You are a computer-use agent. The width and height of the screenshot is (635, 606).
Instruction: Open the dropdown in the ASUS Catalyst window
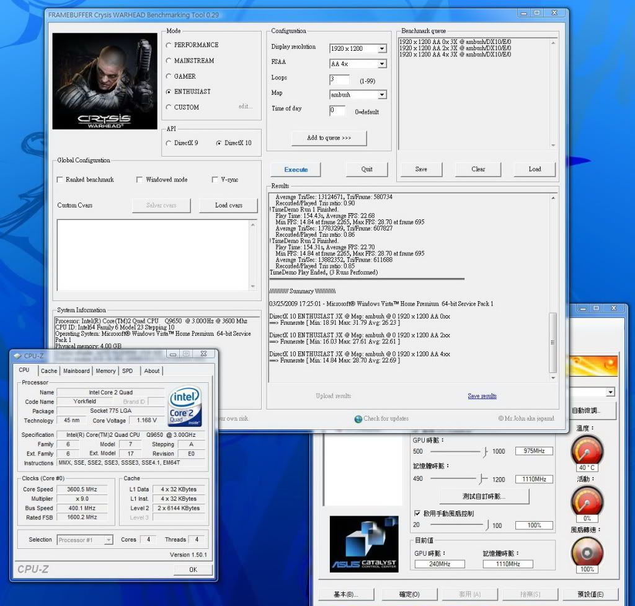coord(610,392)
